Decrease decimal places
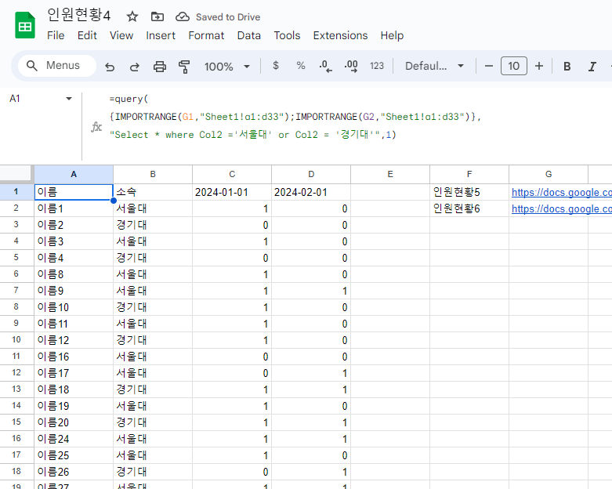This screenshot has height=489, width=612. (x=325, y=66)
